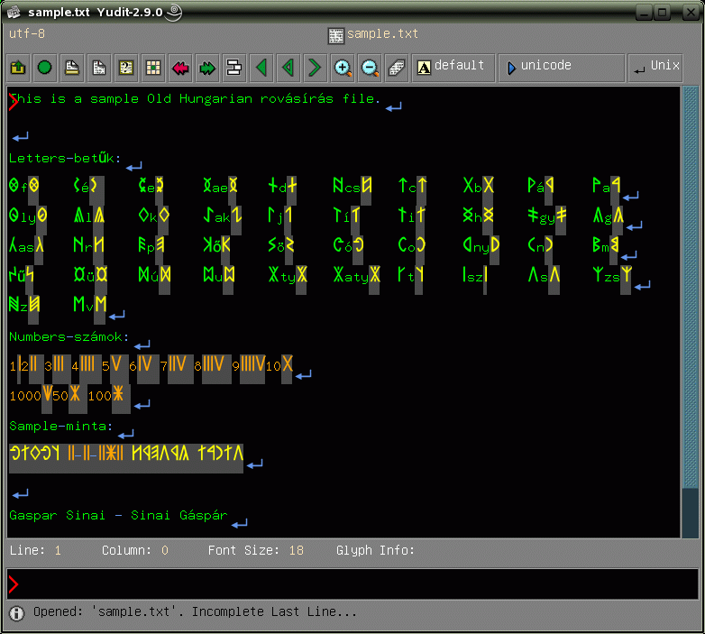Toggle the right-pointing green arrow direction button
The width and height of the screenshot is (705, 634).
315,68
